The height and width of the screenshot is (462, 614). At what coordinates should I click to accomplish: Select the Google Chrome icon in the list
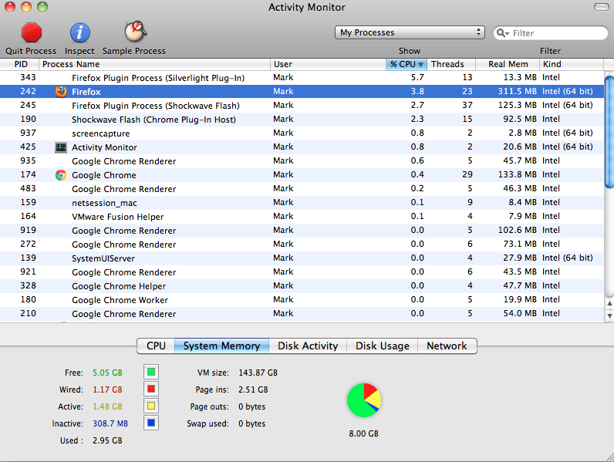pos(61,175)
